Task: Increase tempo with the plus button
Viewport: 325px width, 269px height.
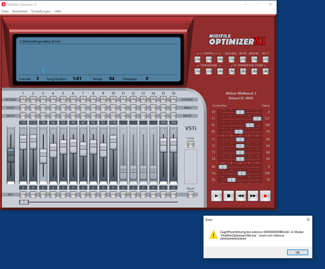Action: [x=220, y=59]
